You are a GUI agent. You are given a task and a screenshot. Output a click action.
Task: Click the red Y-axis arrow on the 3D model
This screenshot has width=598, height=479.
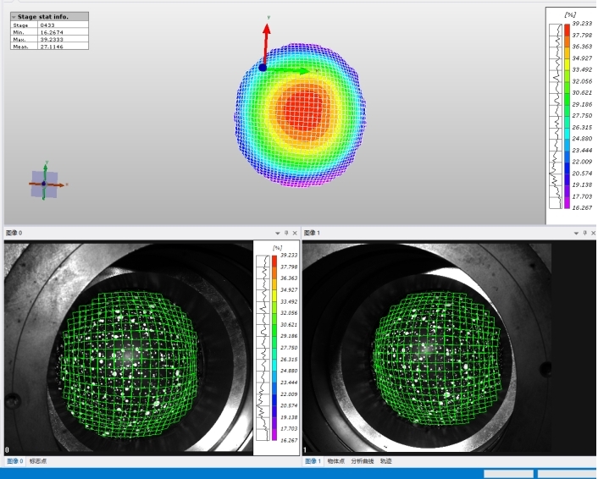pos(266,38)
